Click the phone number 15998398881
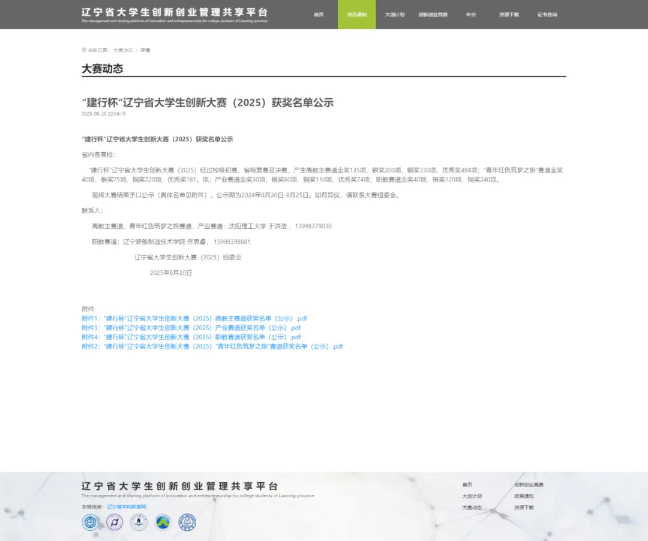The height and width of the screenshot is (541, 648). pyautogui.click(x=232, y=242)
